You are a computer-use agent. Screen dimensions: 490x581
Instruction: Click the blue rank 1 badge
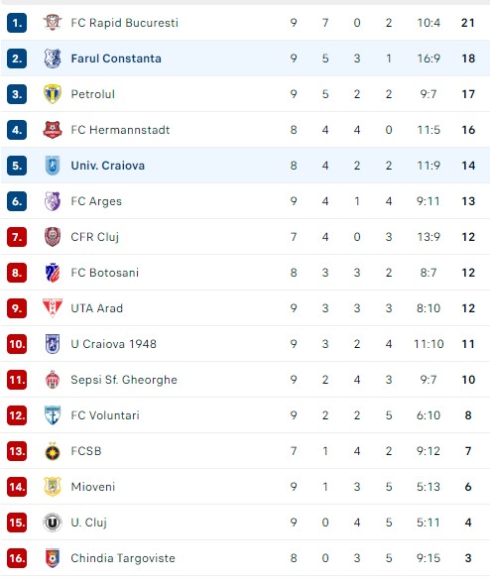coord(17,23)
